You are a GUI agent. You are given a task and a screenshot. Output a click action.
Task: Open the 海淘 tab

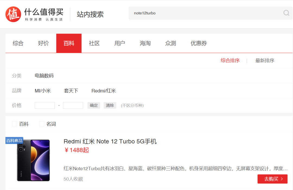145,43
